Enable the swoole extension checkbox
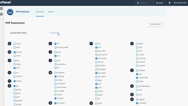The image size is (188, 106). click(x=137, y=55)
